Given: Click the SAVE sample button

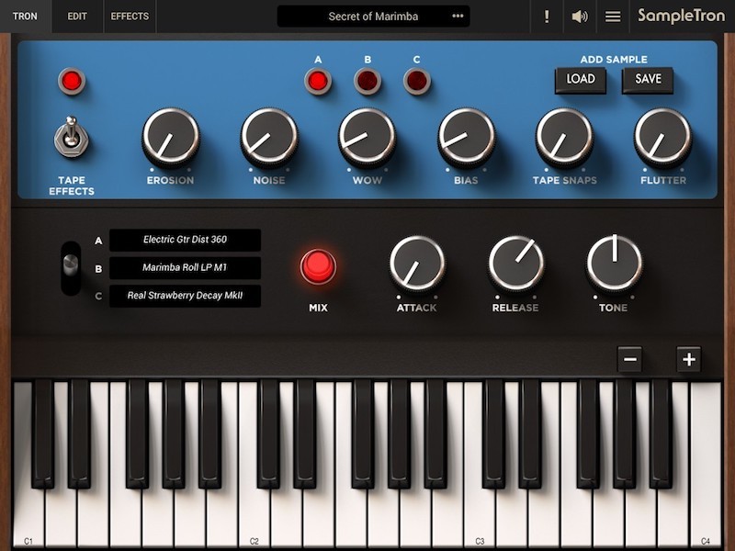Looking at the screenshot, I should click(648, 80).
